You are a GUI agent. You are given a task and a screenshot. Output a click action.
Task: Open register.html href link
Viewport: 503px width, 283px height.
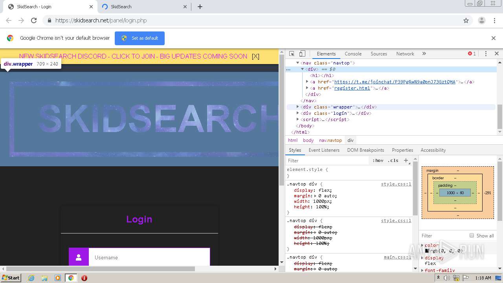point(352,88)
